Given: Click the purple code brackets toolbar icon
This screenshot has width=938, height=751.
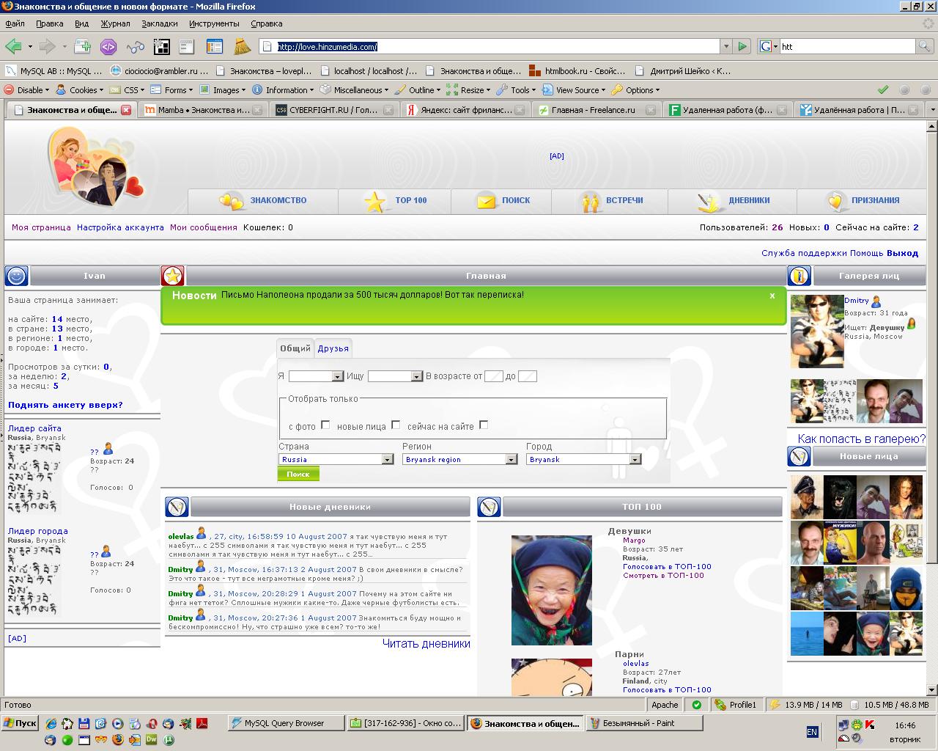Looking at the screenshot, I should pos(108,47).
